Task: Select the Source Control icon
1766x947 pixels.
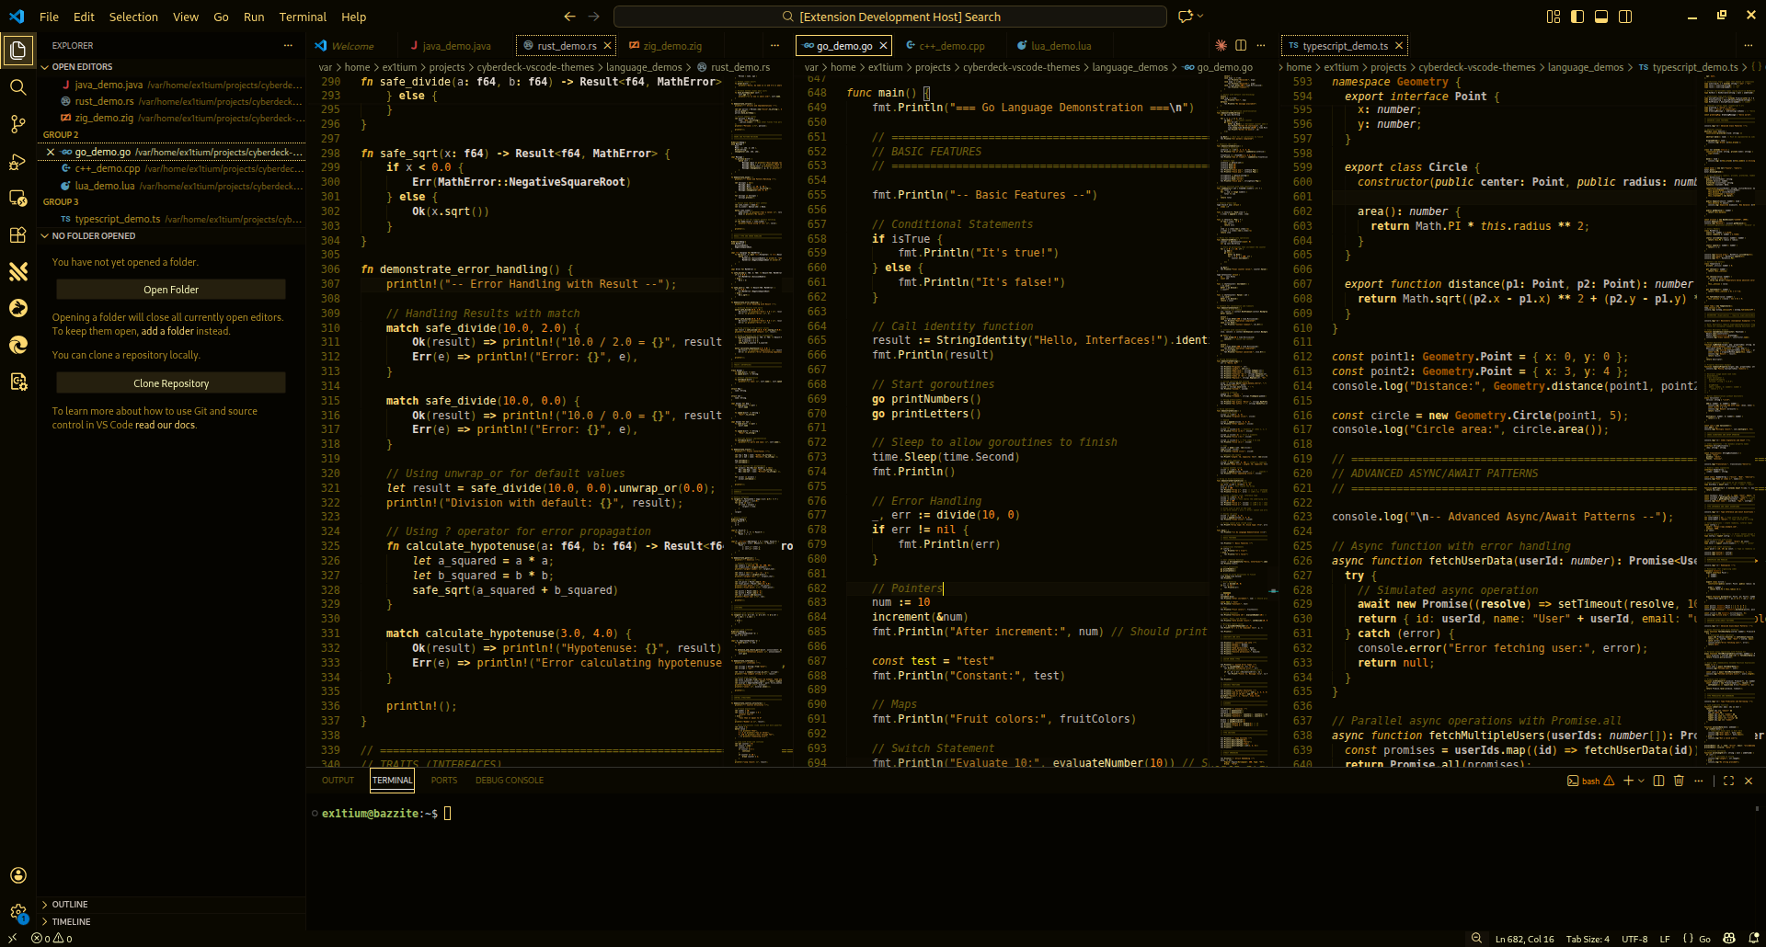Action: click(x=18, y=124)
